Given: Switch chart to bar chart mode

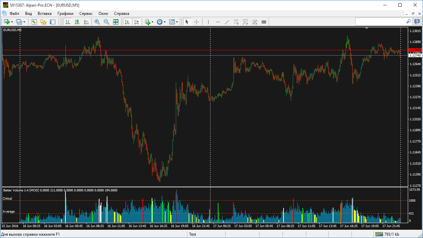Looking at the screenshot, I should click(68, 22).
